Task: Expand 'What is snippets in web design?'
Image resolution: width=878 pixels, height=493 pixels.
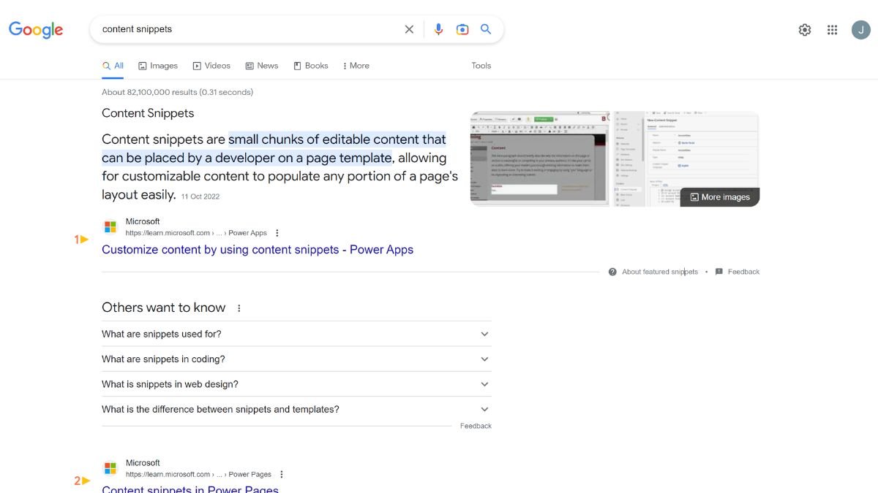Action: 296,384
